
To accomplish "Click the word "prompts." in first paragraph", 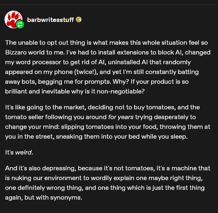I will click(x=98, y=82).
